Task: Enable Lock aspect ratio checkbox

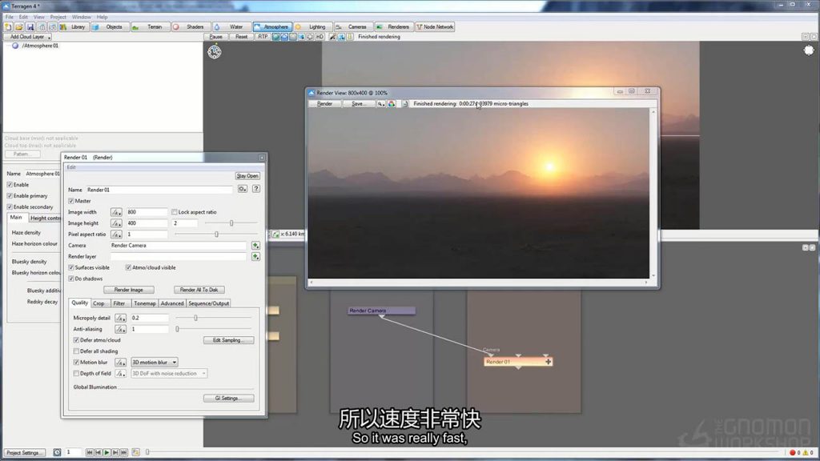Action: click(x=174, y=212)
